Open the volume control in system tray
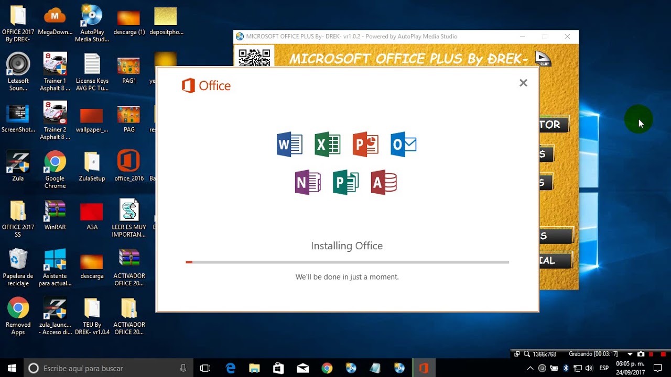The image size is (671, 377). 588,368
